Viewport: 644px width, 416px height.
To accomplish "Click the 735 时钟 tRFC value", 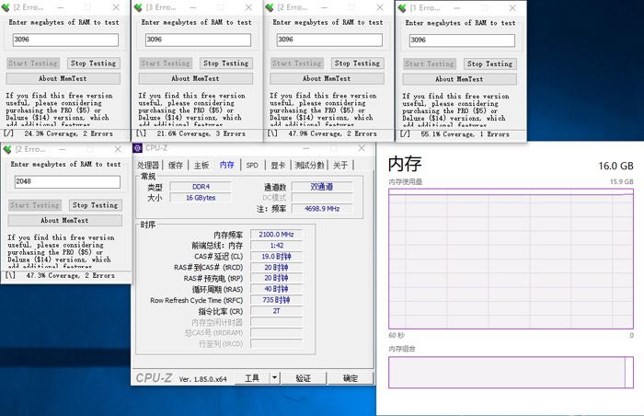I will pyautogui.click(x=276, y=300).
